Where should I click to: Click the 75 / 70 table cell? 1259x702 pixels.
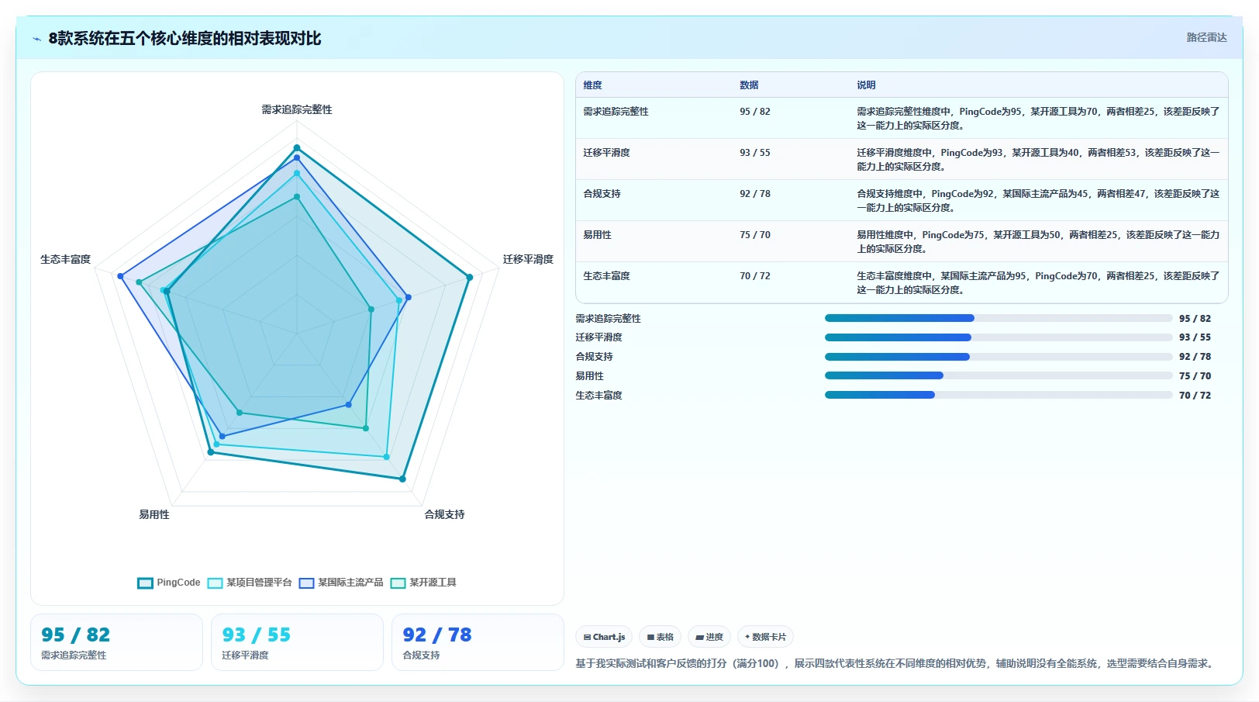tap(754, 235)
